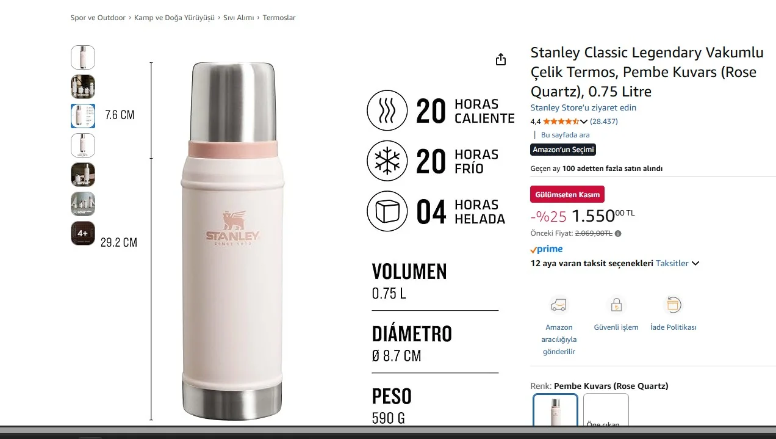The image size is (776, 439).
Task: Click the İade Politikası return icon
Action: 673,305
